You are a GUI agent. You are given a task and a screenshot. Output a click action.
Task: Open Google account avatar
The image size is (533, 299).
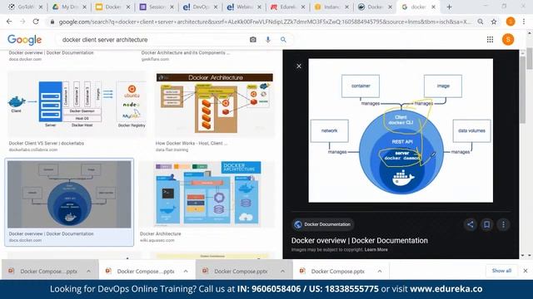click(x=508, y=40)
